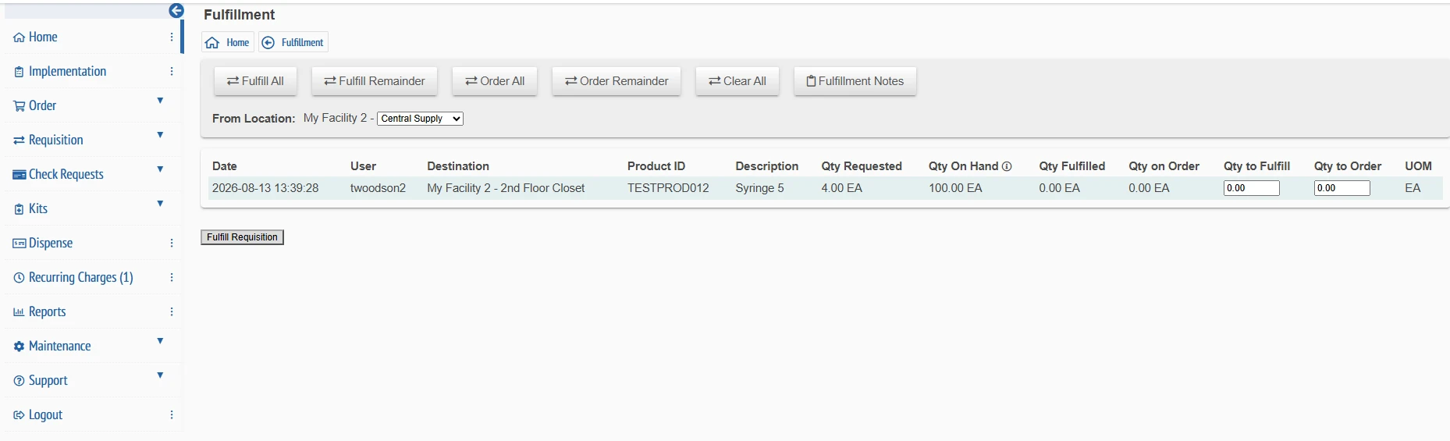Click the Destination column header

coord(458,166)
